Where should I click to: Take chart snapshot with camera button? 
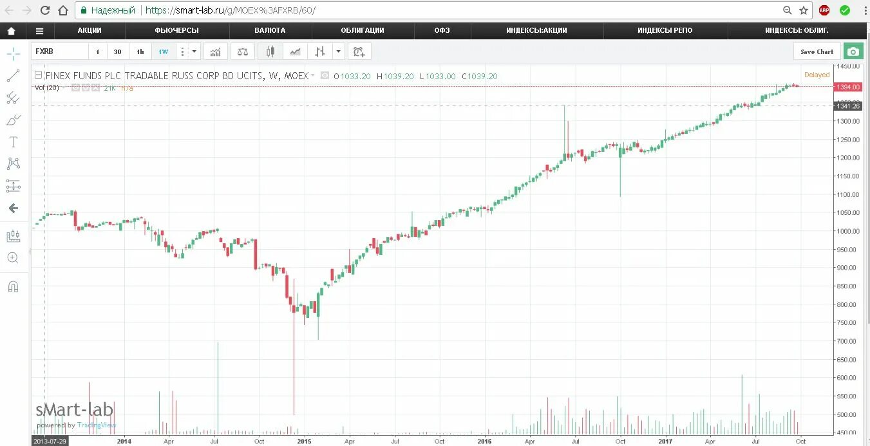pyautogui.click(x=853, y=51)
